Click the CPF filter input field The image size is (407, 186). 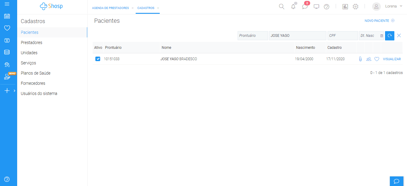click(x=342, y=36)
